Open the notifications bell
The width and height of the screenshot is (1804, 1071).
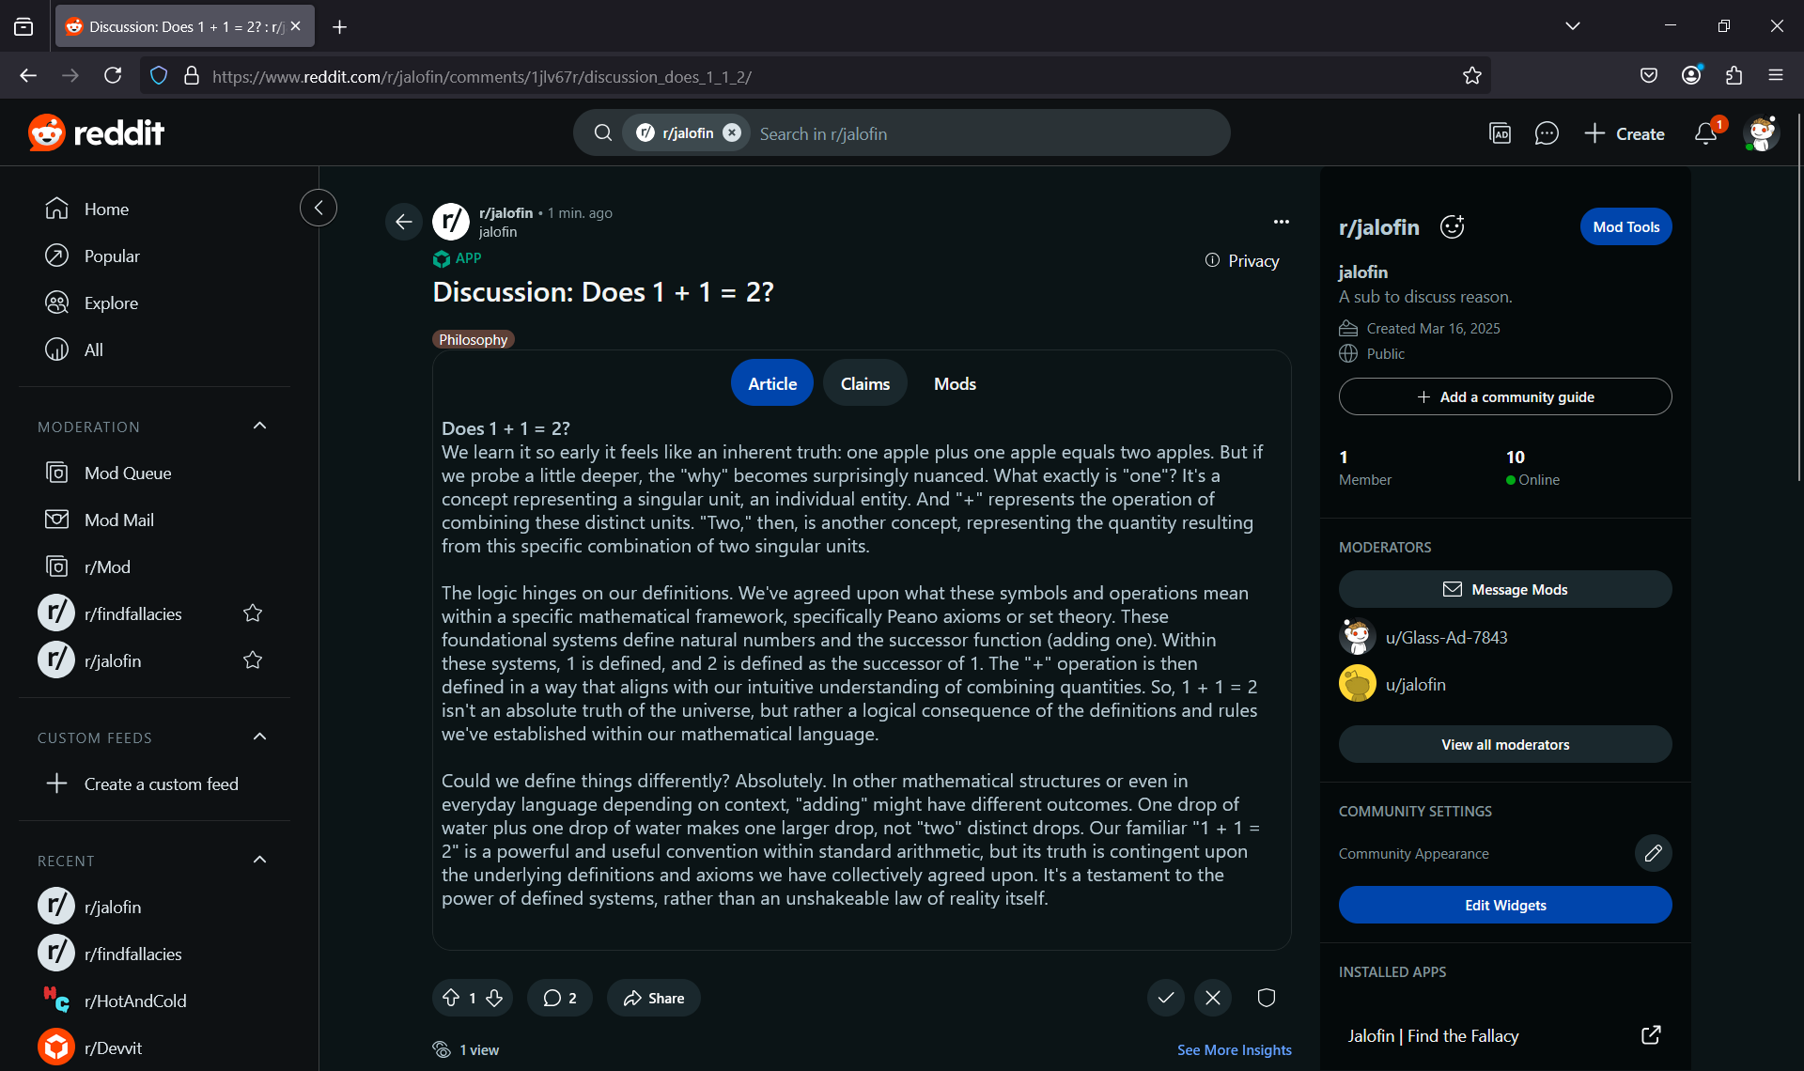point(1705,133)
